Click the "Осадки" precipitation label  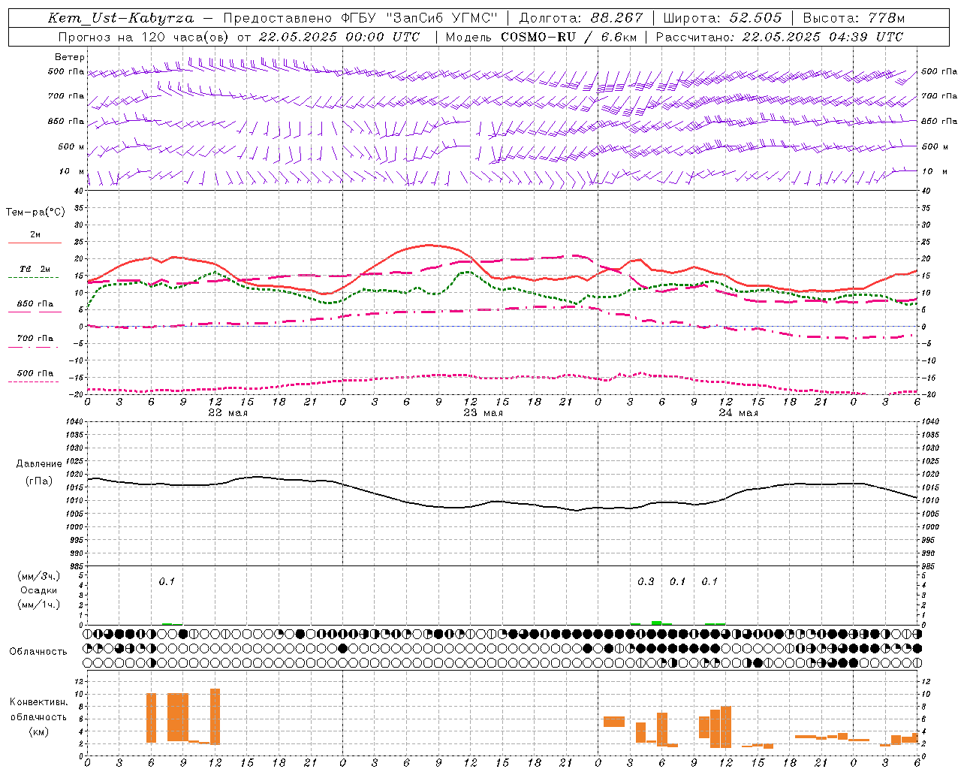(x=39, y=590)
